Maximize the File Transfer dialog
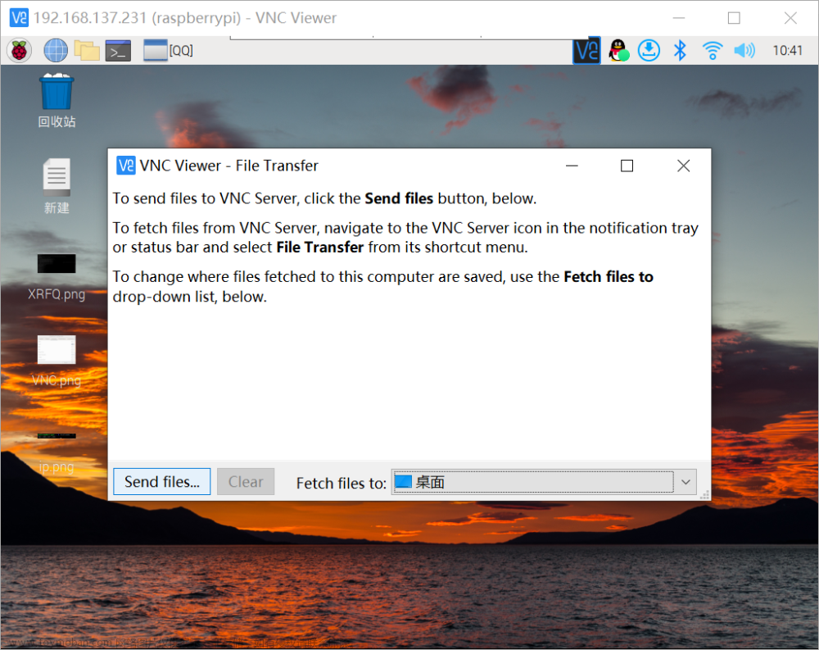This screenshot has width=819, height=650. click(627, 166)
